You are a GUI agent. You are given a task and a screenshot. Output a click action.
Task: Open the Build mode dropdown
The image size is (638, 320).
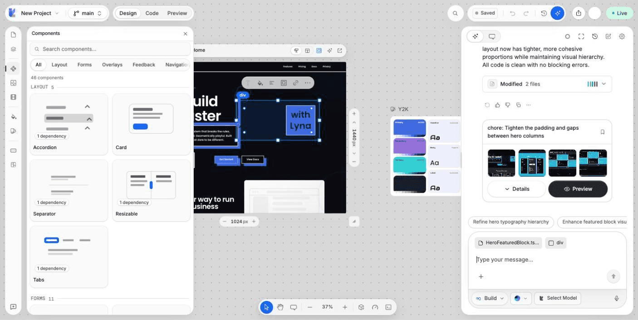[490, 298]
